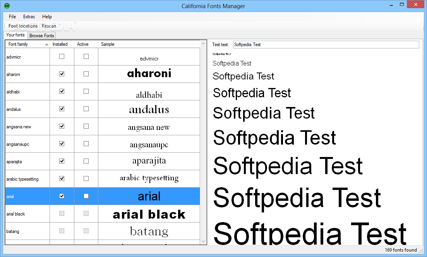Uncheck Installed checkbox for angsanaupc
Image resolution: width=427 pixels, height=257 pixels.
click(x=62, y=144)
